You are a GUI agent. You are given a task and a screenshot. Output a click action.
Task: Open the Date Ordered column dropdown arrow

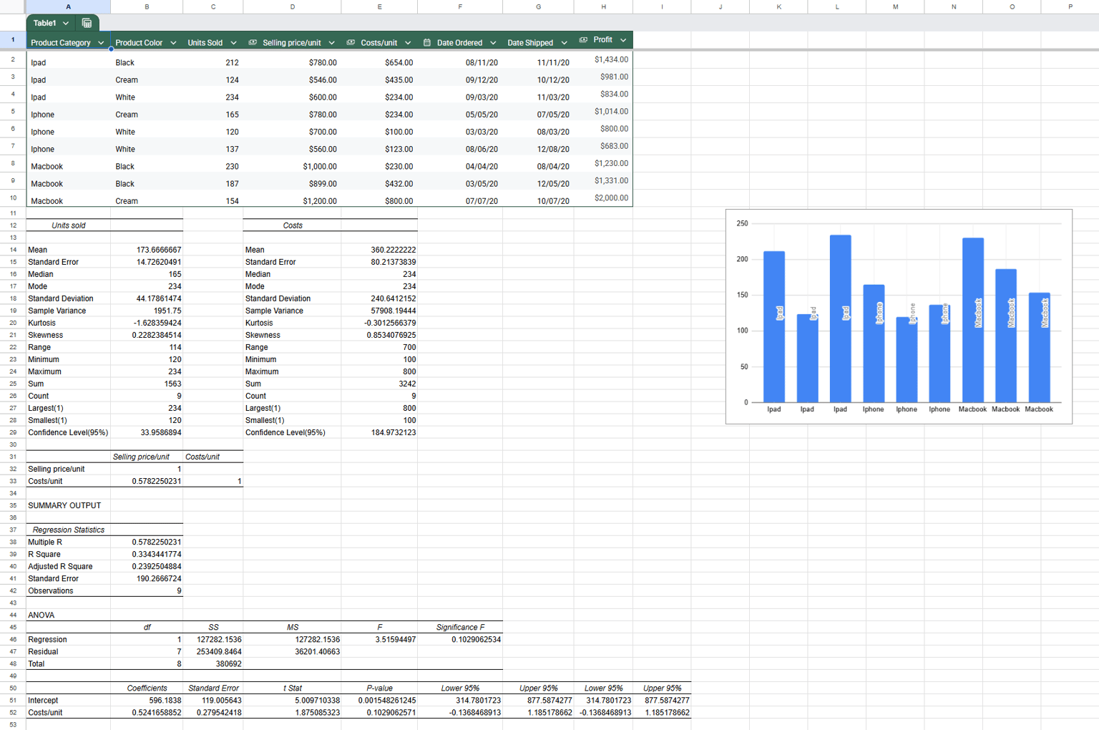493,43
